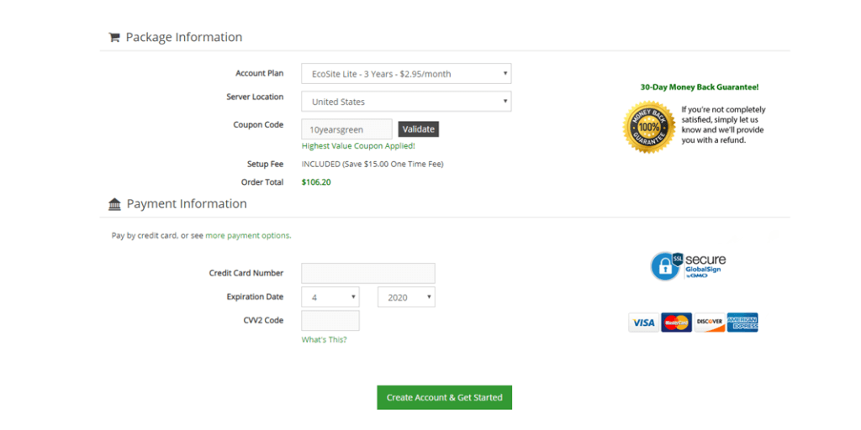This screenshot has width=861, height=430.
Task: Click the American Express logo
Action: (742, 322)
